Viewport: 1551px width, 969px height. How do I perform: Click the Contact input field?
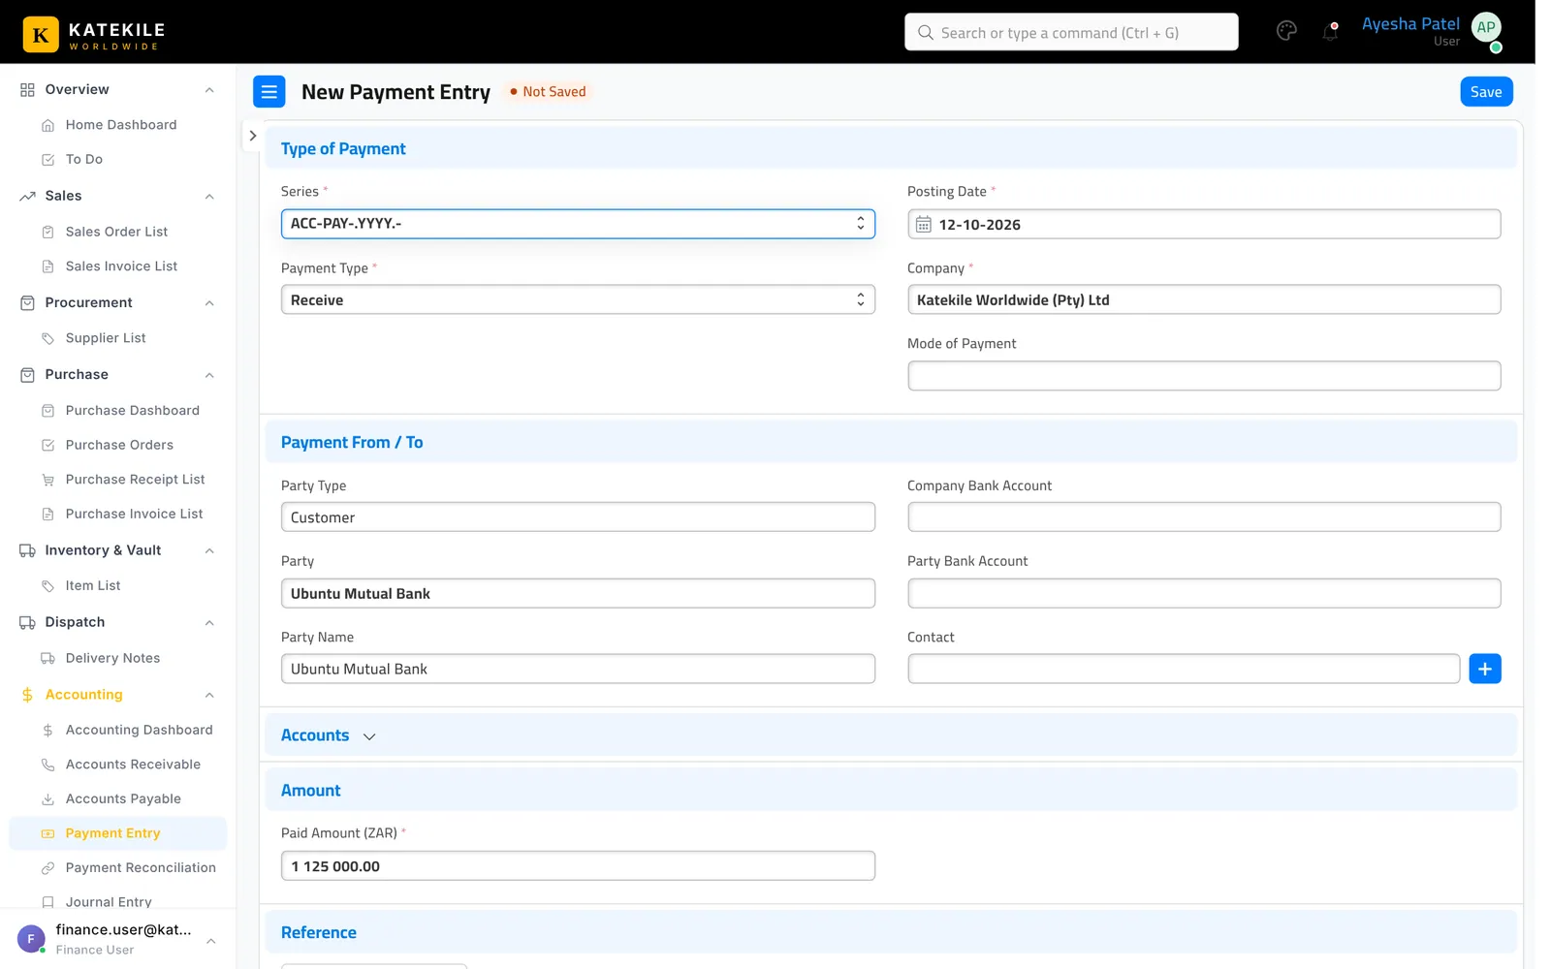(1184, 669)
